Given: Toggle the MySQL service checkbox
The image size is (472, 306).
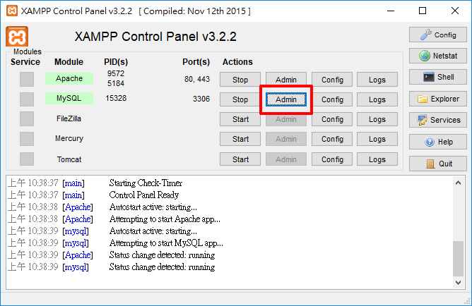Looking at the screenshot, I should point(27,99).
